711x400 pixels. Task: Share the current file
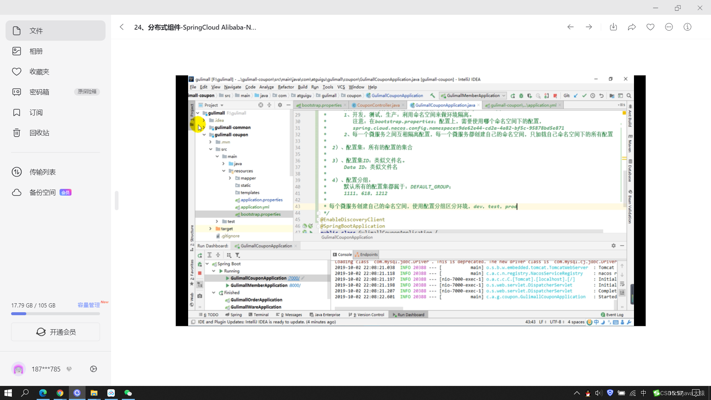coord(632,27)
